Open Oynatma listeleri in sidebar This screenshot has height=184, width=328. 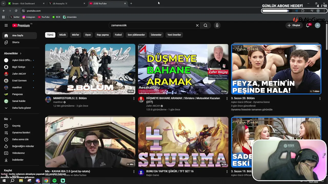point(19,133)
